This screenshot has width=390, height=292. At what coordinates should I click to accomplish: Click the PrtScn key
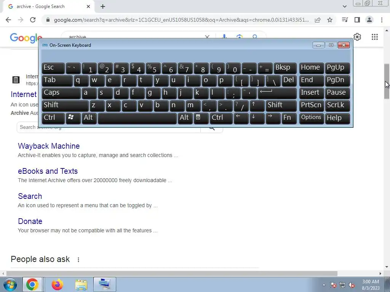tap(312, 106)
